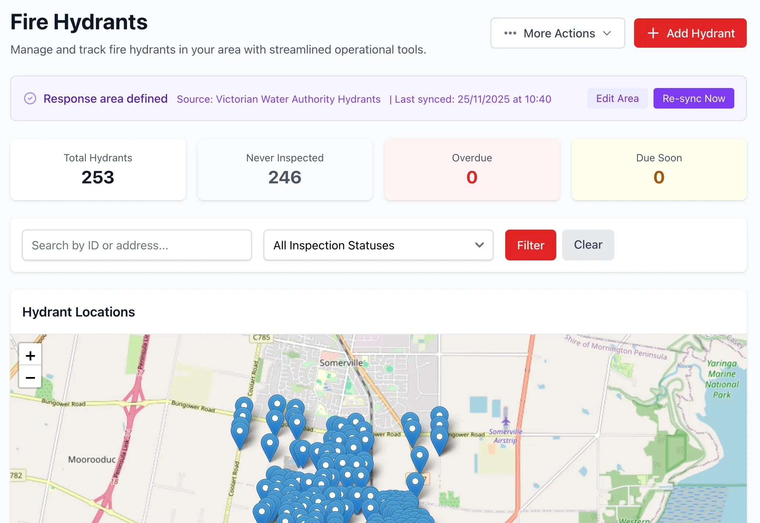Clear the search filters
Screen dimensions: 760x523
click(588, 245)
